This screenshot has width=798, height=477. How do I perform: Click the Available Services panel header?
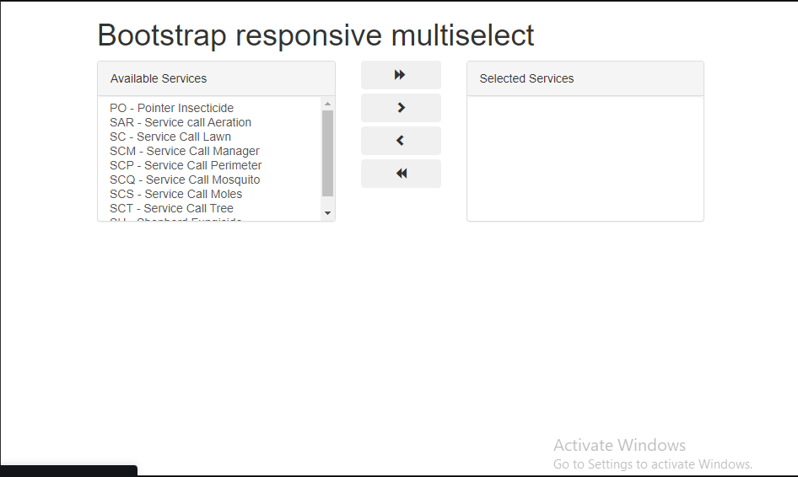216,78
